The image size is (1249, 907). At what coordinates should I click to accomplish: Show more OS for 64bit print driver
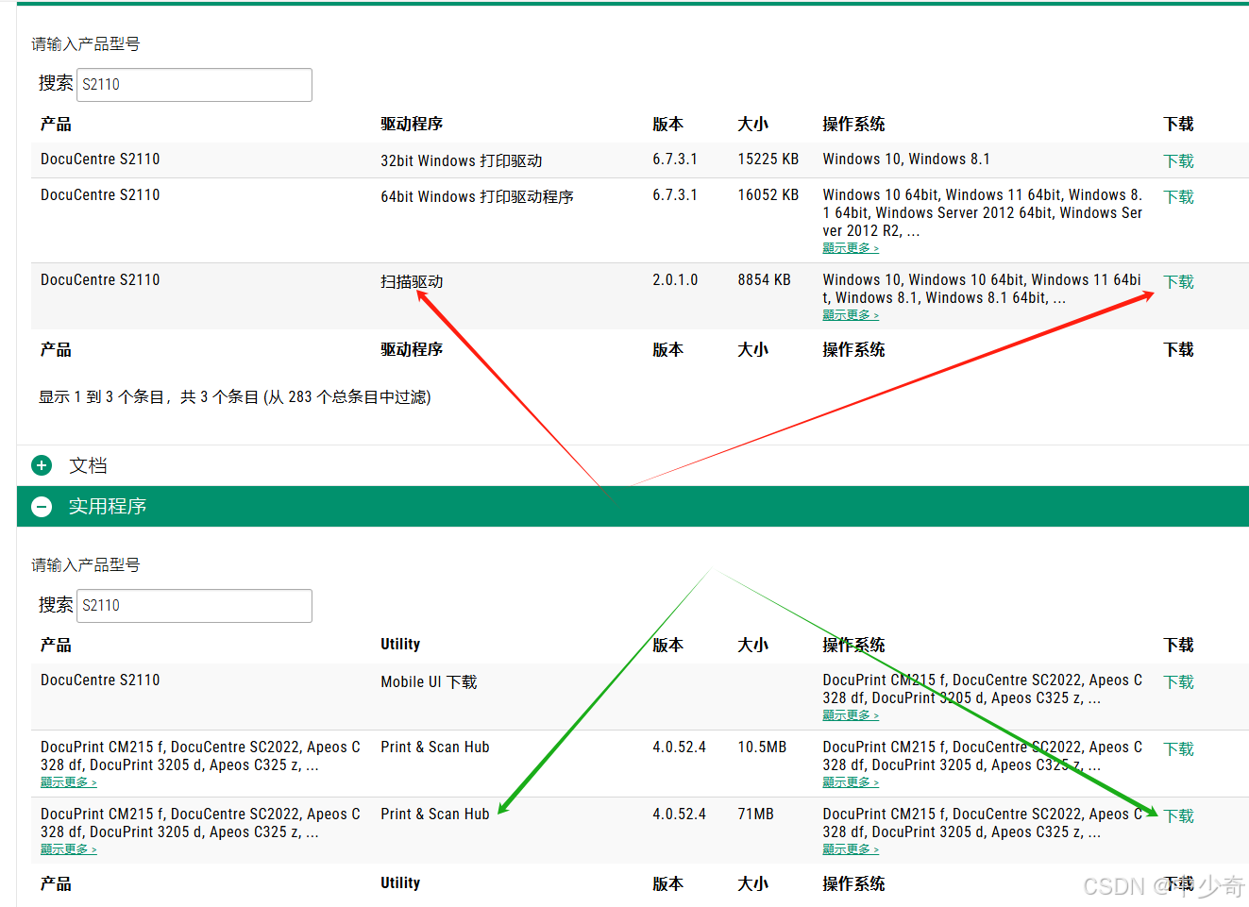tap(851, 248)
